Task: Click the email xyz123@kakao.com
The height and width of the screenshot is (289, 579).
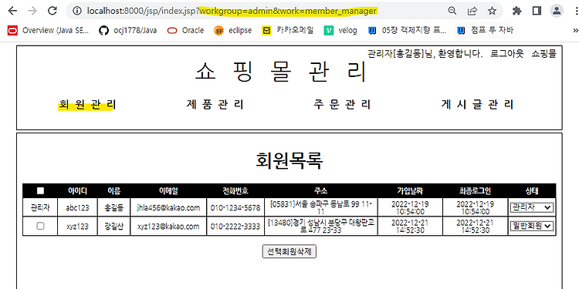Action: [x=168, y=227]
